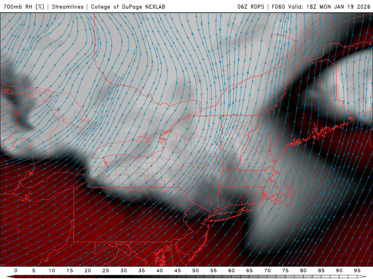Click the '20' colorbar scale label
Screen dimensions: 373x279
coord(88,271)
